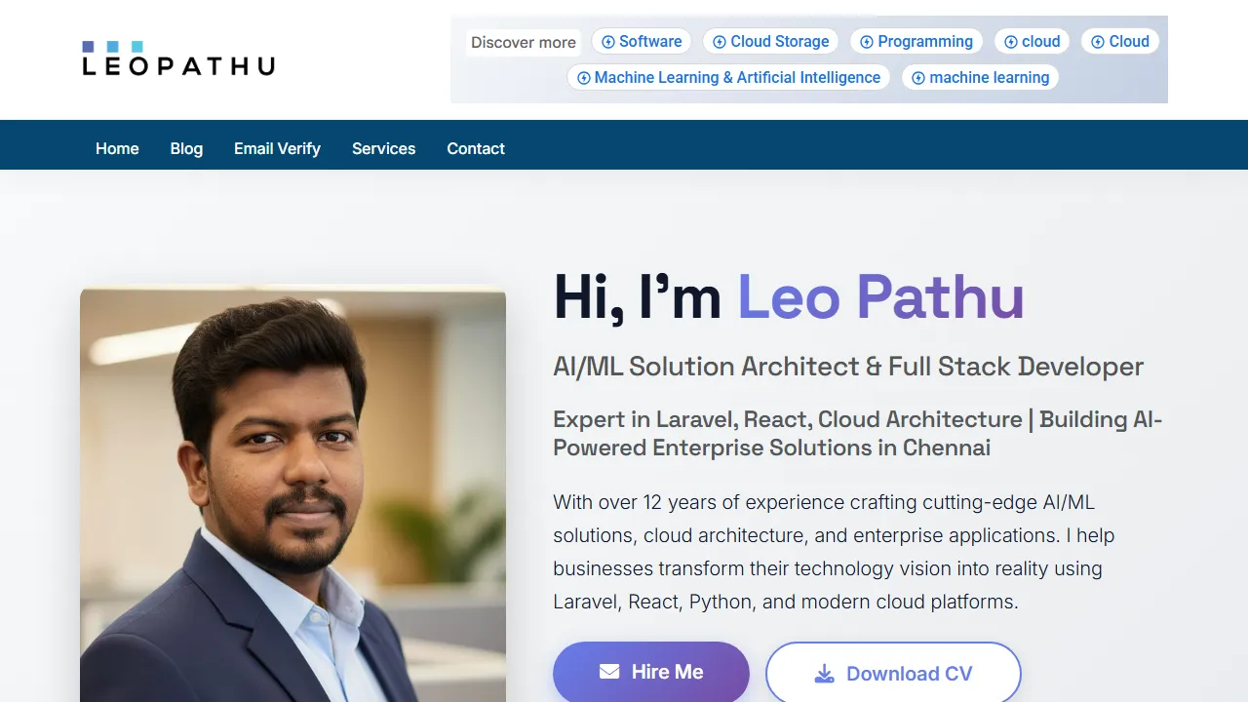Image resolution: width=1248 pixels, height=702 pixels.
Task: Click the plus icon on the Programming tag
Action: point(866,41)
